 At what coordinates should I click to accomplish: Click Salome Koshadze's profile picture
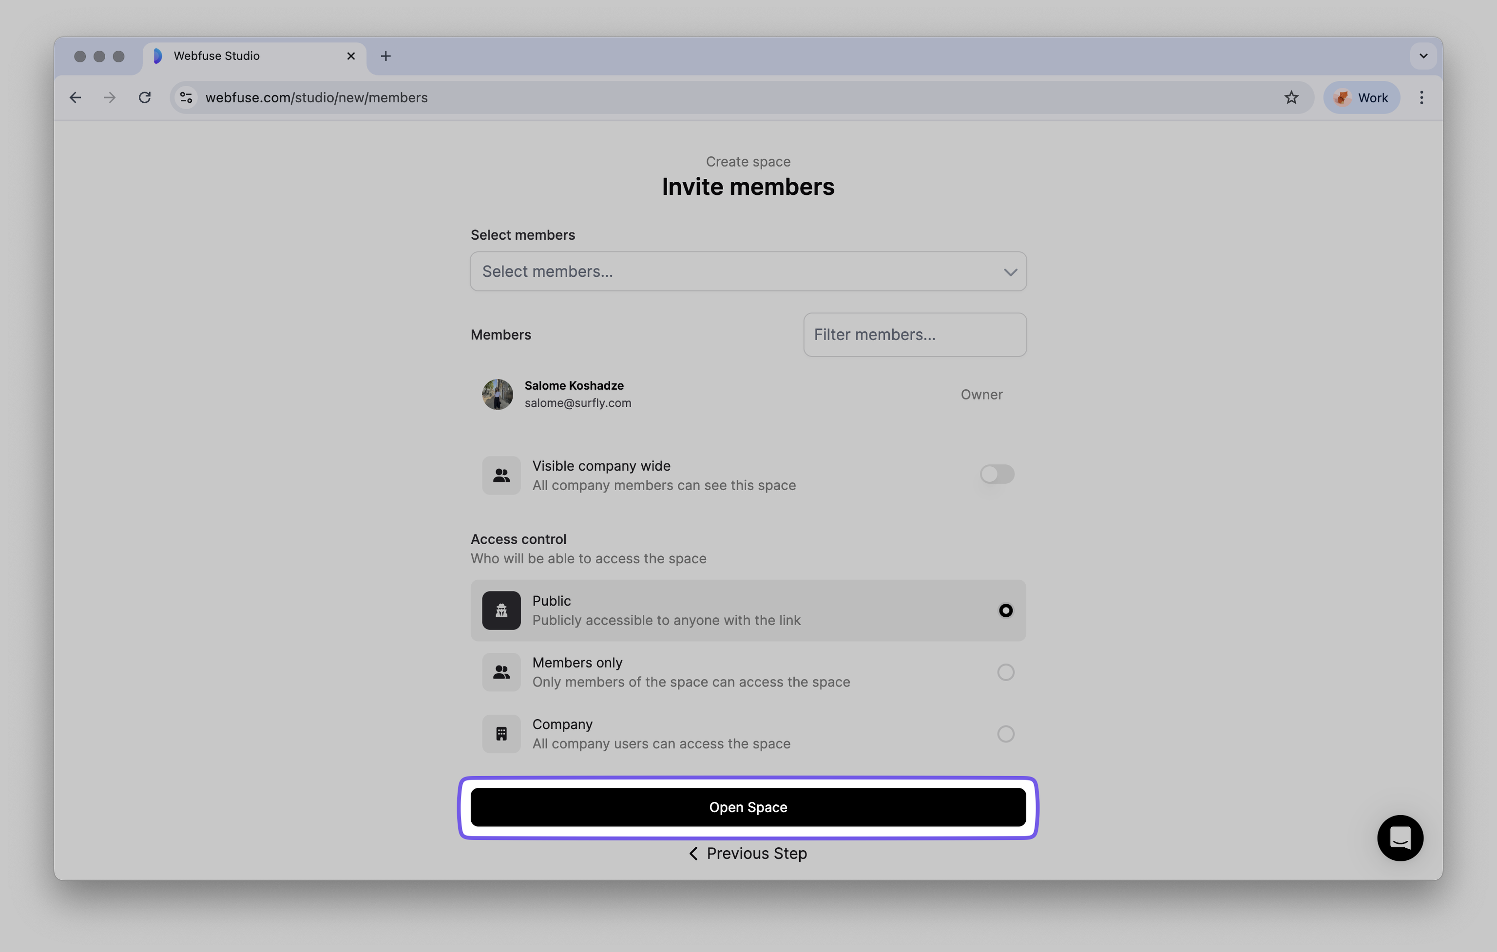coord(497,394)
